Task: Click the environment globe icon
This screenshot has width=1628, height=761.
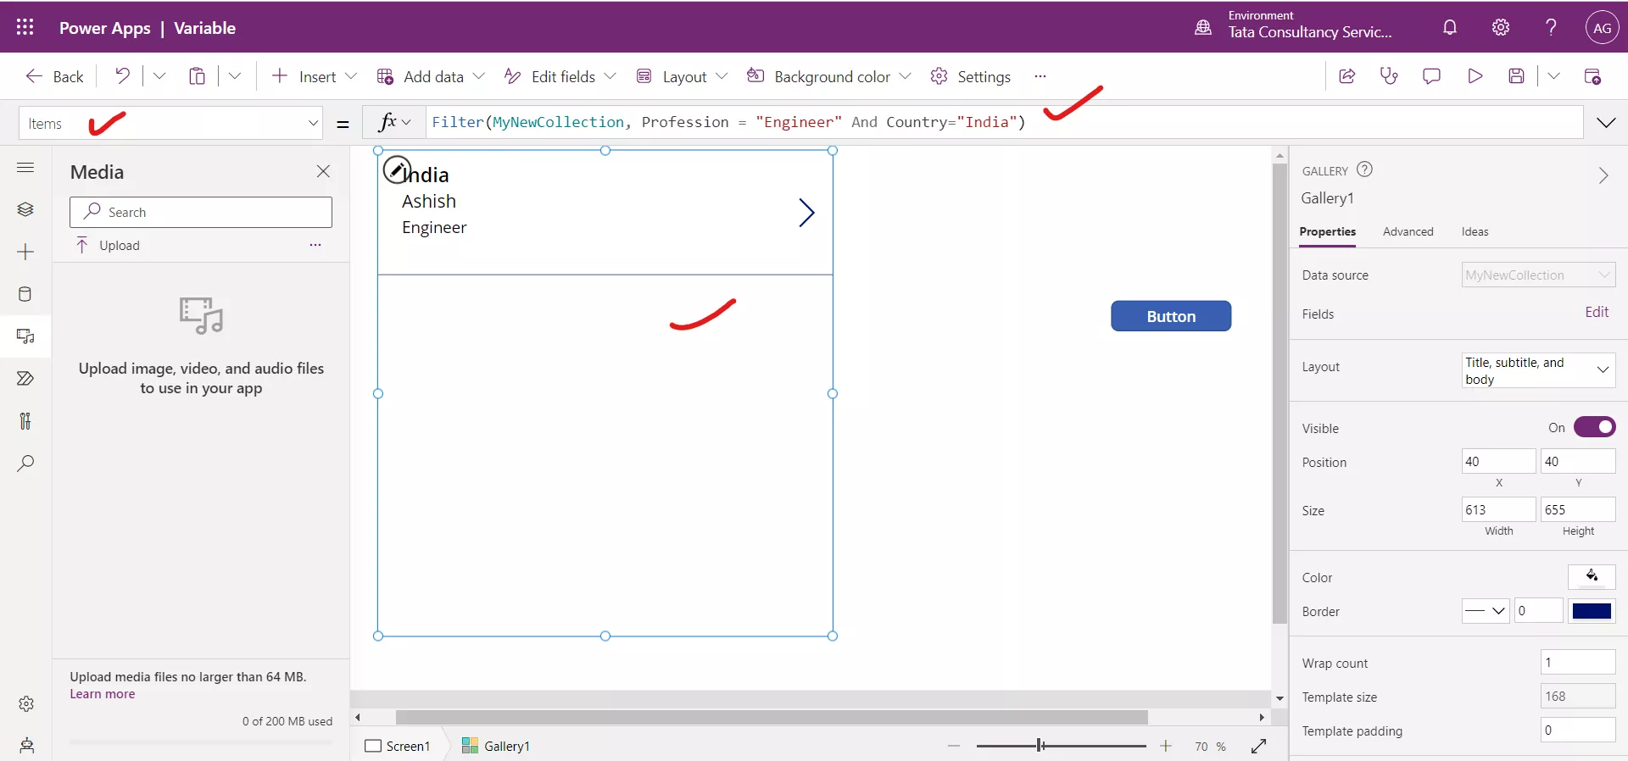Action: [1203, 27]
